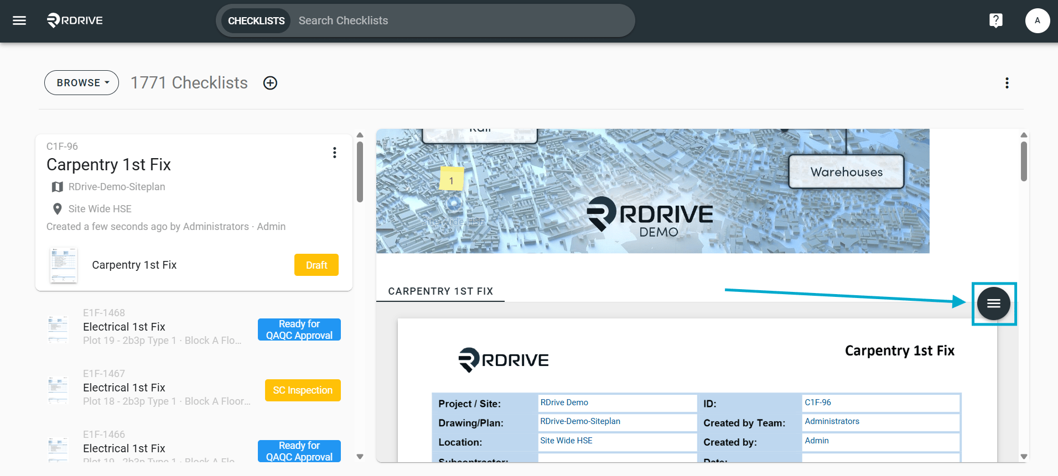Click the ID field C1F-96

click(x=881, y=403)
